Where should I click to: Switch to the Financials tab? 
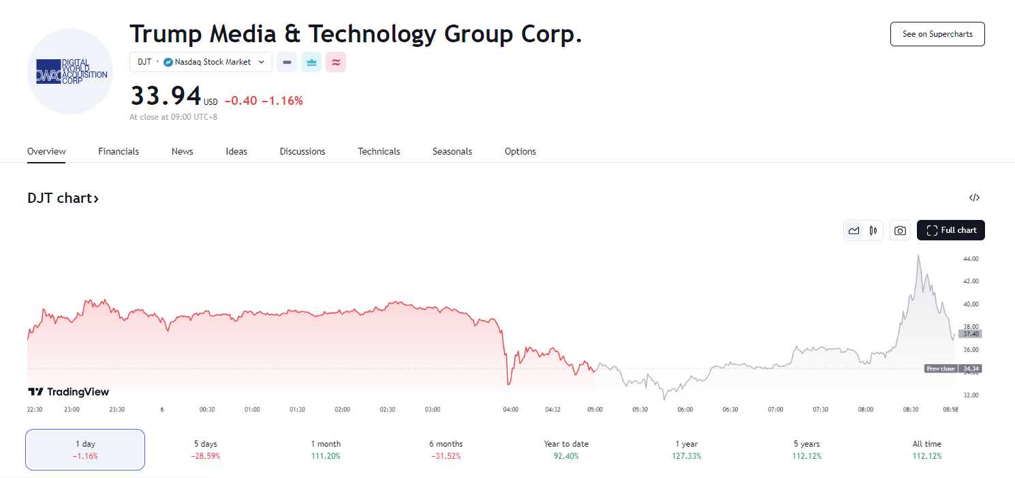click(x=119, y=151)
